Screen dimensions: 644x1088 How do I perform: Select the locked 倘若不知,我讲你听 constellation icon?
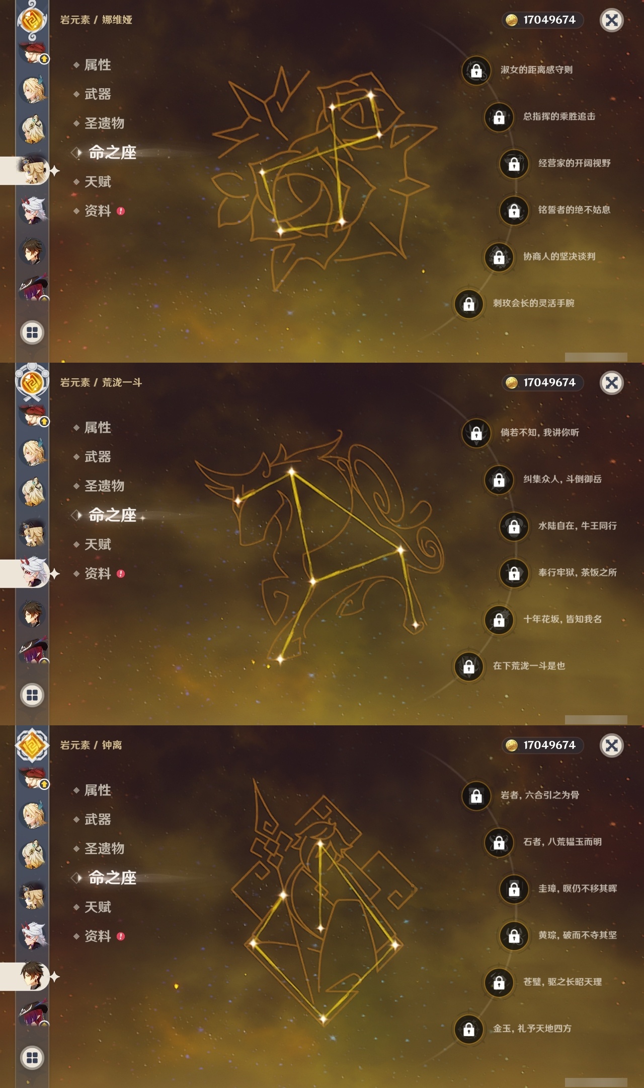476,433
